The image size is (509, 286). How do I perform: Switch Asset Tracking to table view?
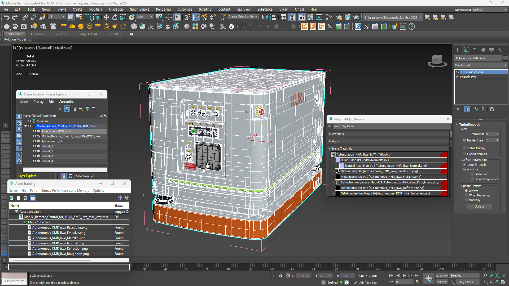33,198
